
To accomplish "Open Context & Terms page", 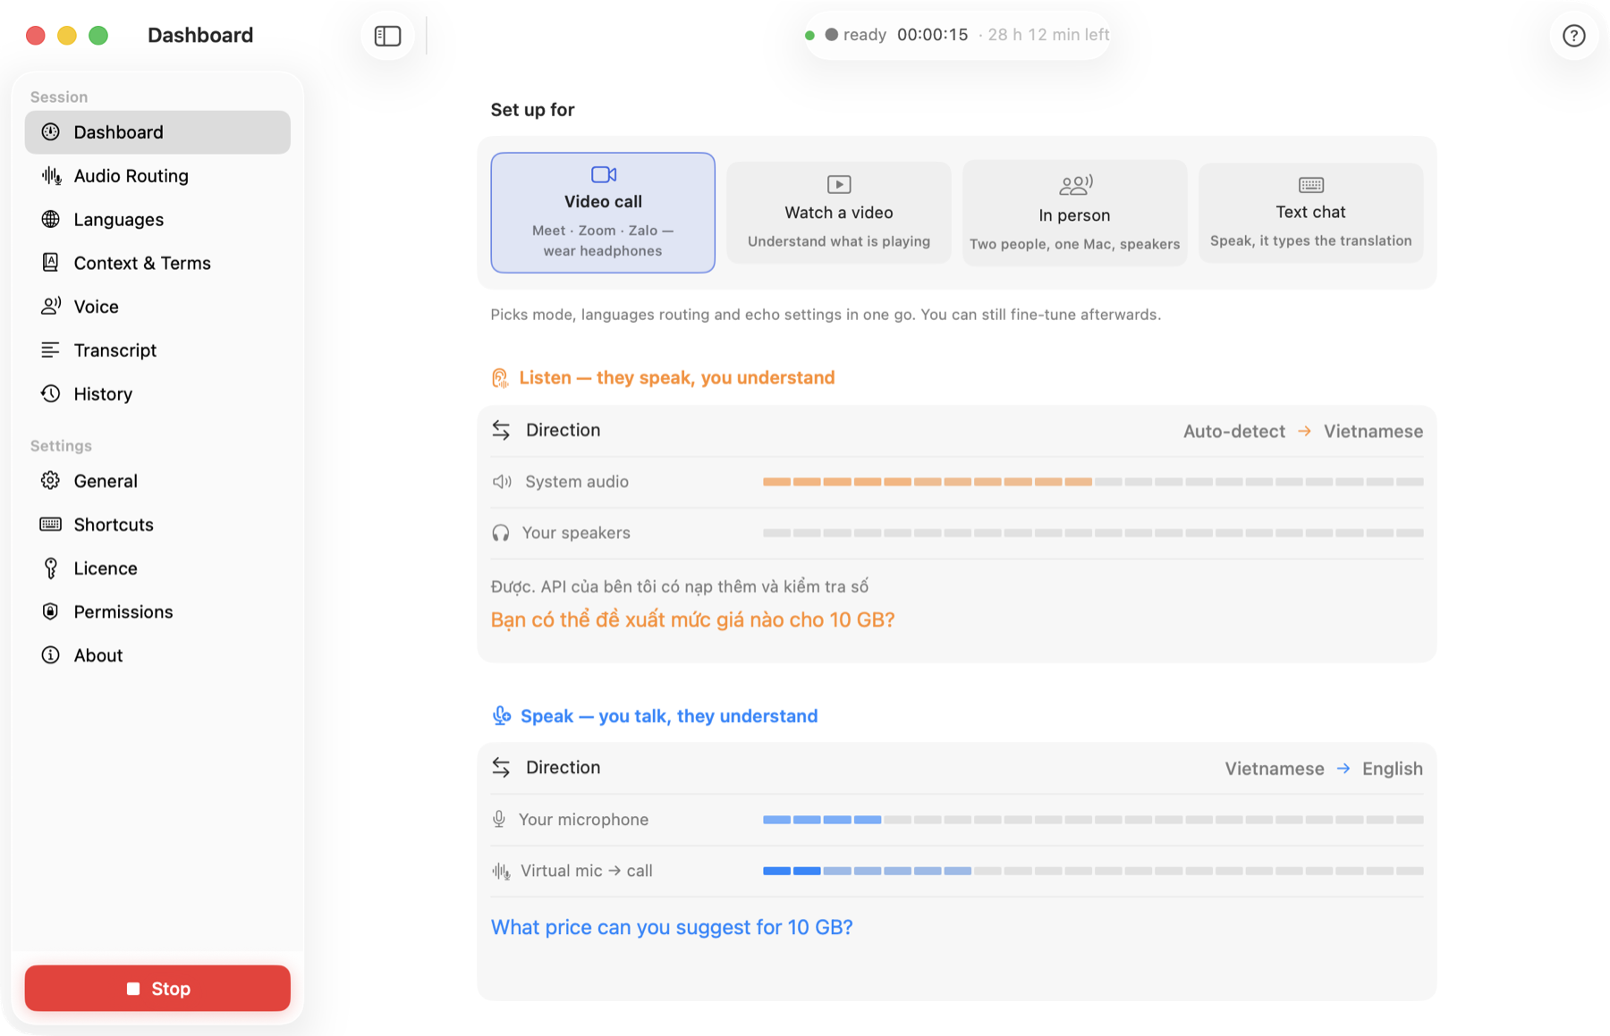I will point(157,263).
